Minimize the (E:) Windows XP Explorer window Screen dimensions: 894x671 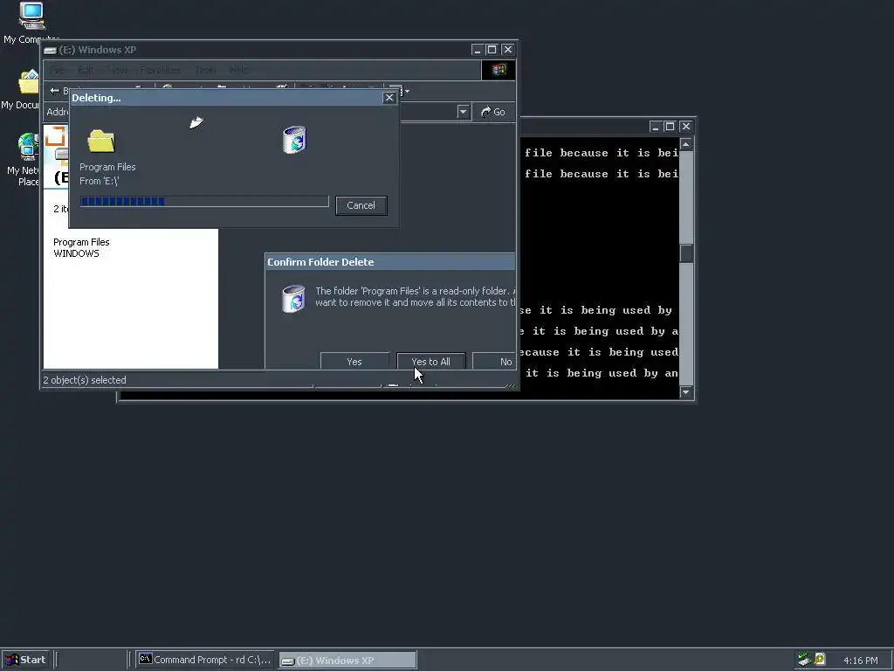pyautogui.click(x=478, y=50)
